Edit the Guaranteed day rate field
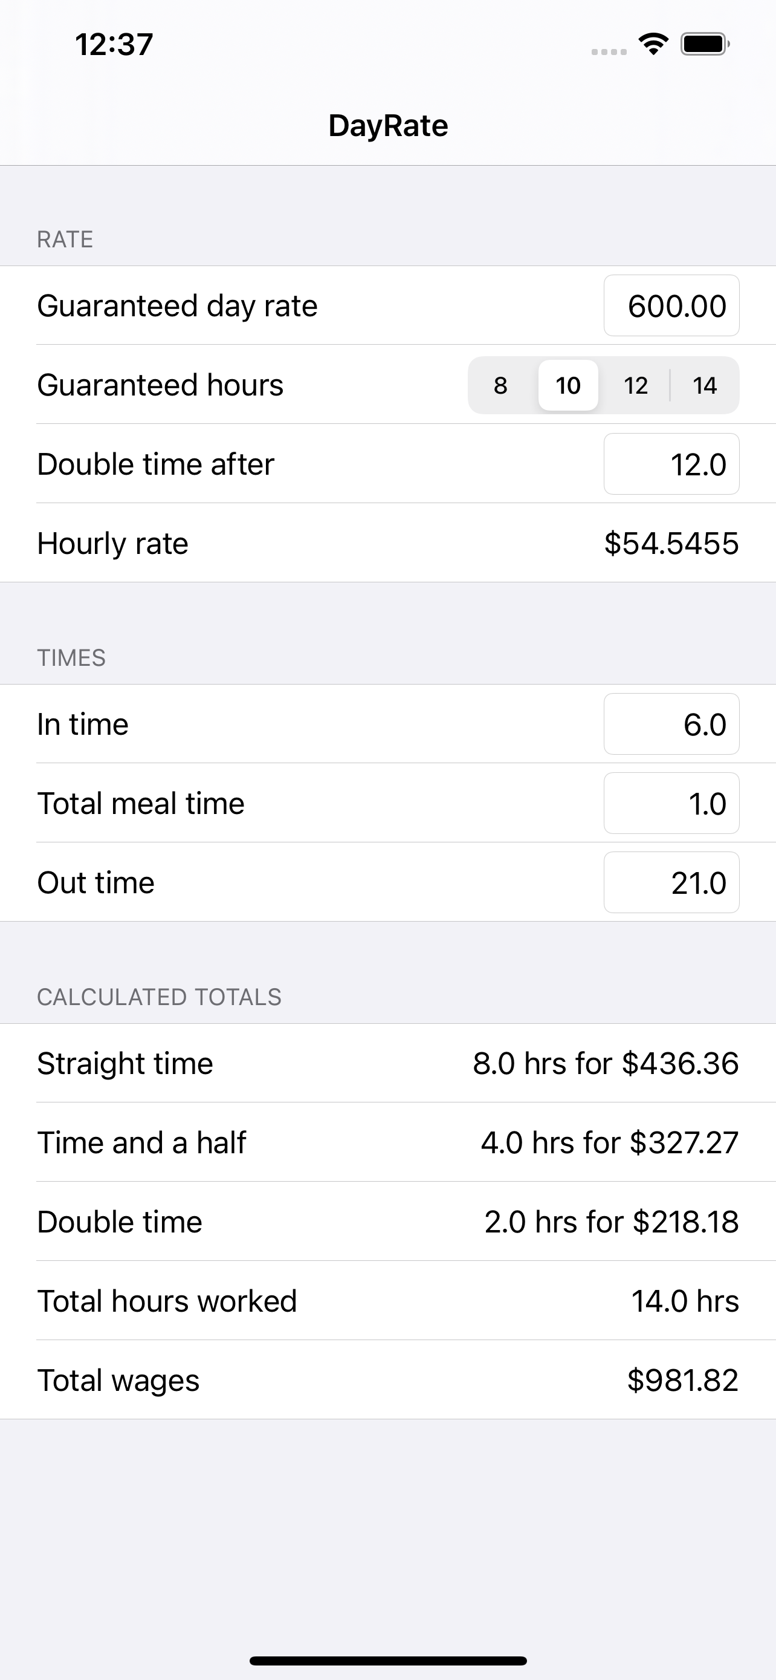Viewport: 776px width, 1680px height. click(x=672, y=306)
